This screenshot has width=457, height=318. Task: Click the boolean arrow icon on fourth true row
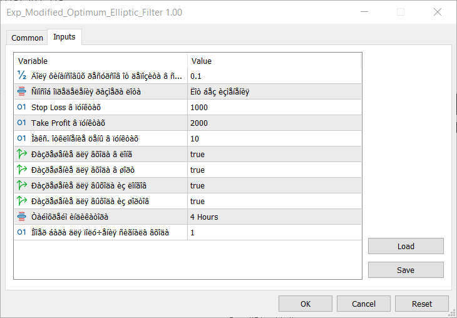tap(22, 201)
